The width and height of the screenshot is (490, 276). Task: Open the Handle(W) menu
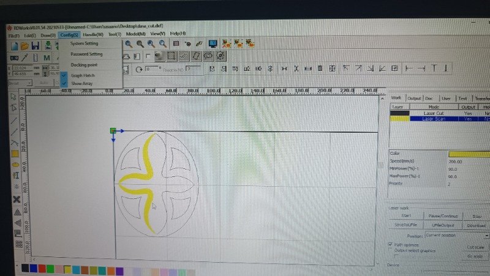93,34
